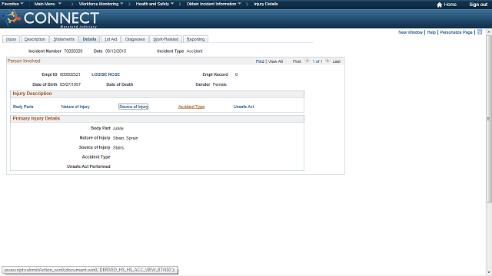Open the Favorites dropdown menu
This screenshot has width=492, height=276.
pos(12,4)
